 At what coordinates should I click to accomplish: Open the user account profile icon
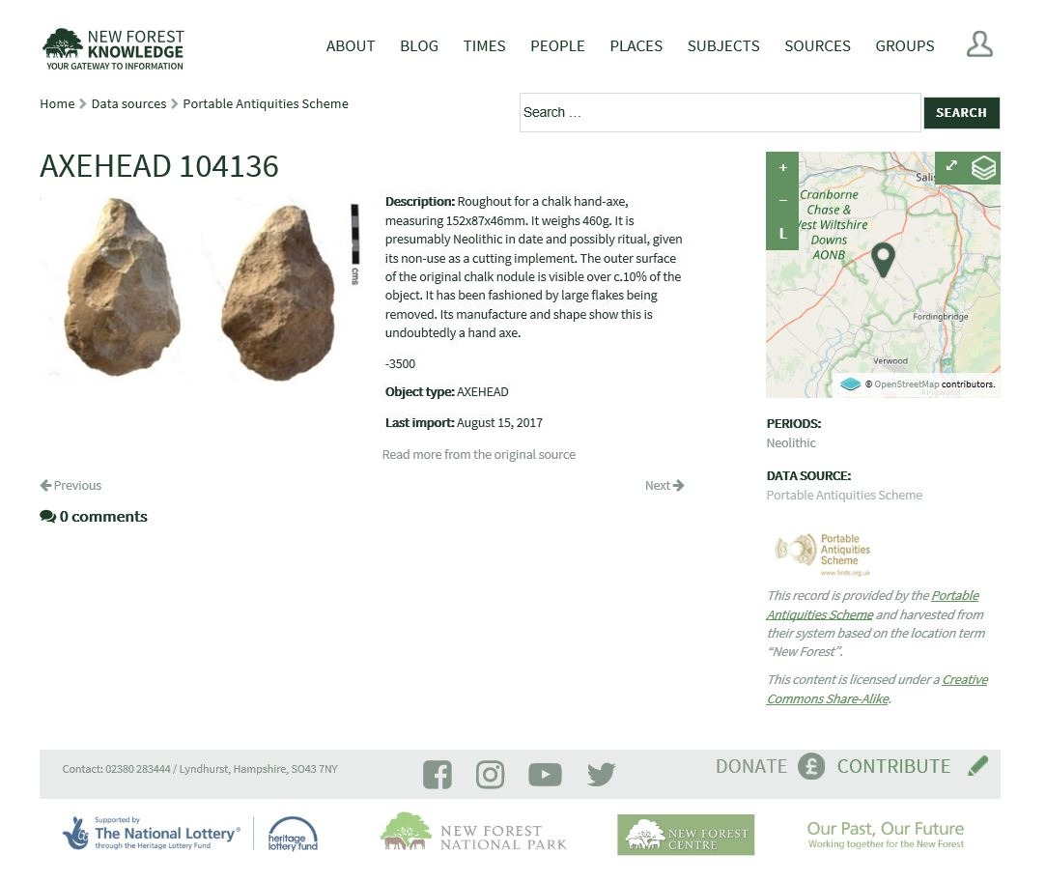[979, 44]
